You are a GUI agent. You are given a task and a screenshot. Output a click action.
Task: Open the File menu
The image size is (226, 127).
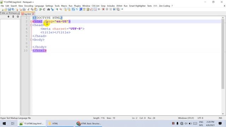[2, 6]
